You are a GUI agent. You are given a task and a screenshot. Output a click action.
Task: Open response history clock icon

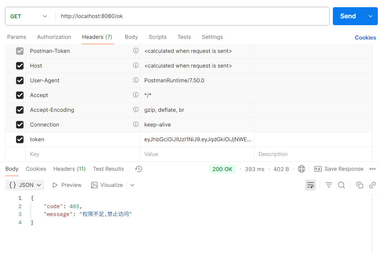[139, 169]
